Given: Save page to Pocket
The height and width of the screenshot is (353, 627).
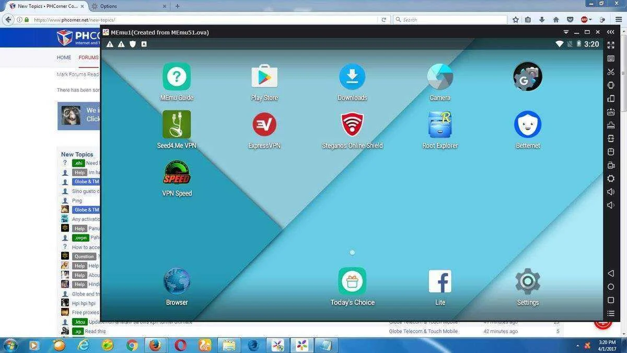Looking at the screenshot, I should (570, 19).
